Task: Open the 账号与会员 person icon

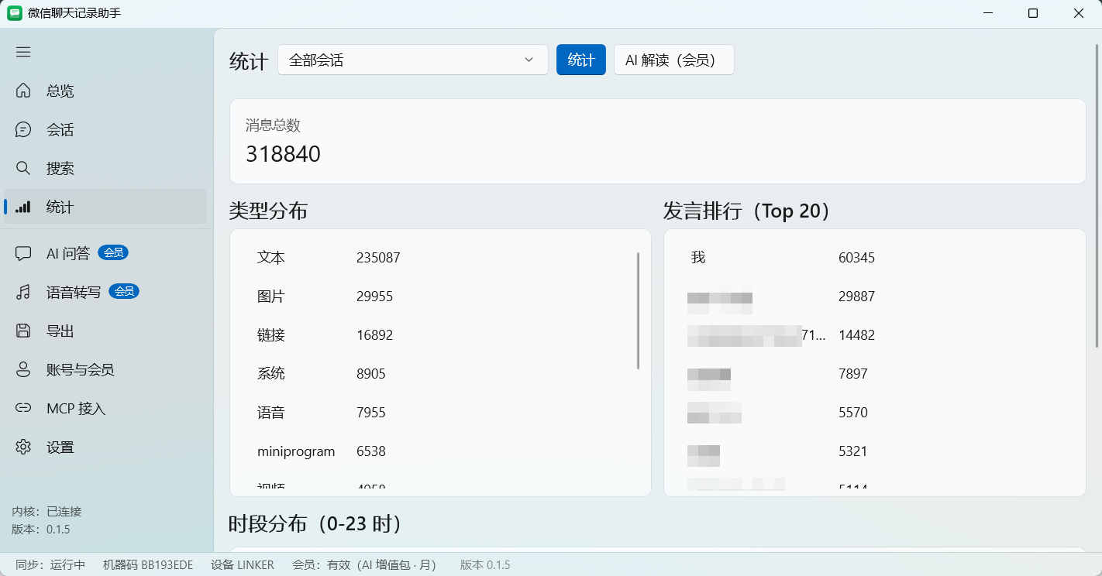Action: 23,369
